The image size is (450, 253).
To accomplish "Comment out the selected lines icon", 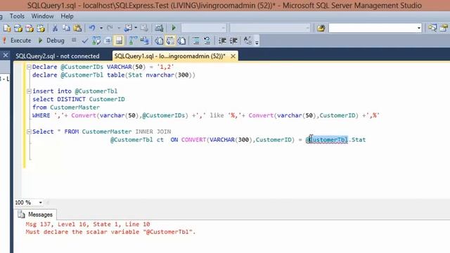I will pos(196,41).
